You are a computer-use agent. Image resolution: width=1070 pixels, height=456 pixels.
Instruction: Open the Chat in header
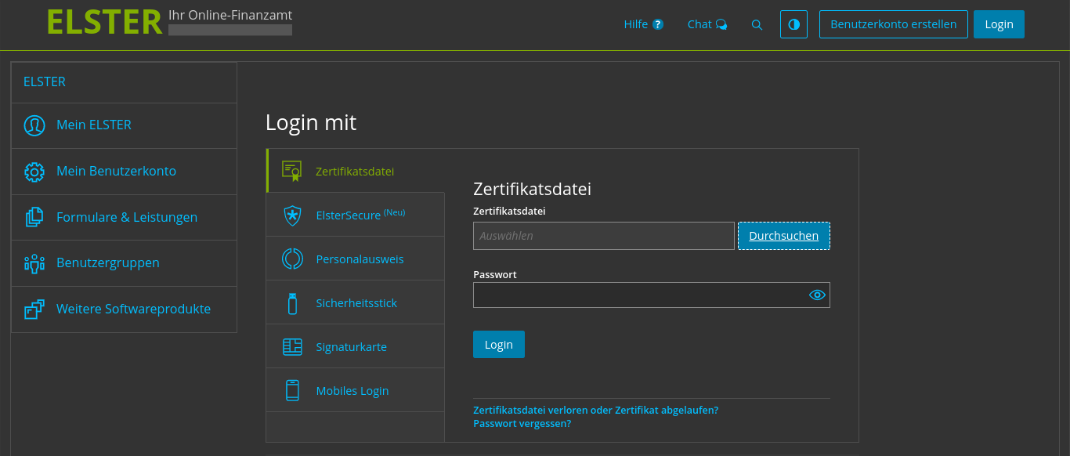click(x=707, y=24)
